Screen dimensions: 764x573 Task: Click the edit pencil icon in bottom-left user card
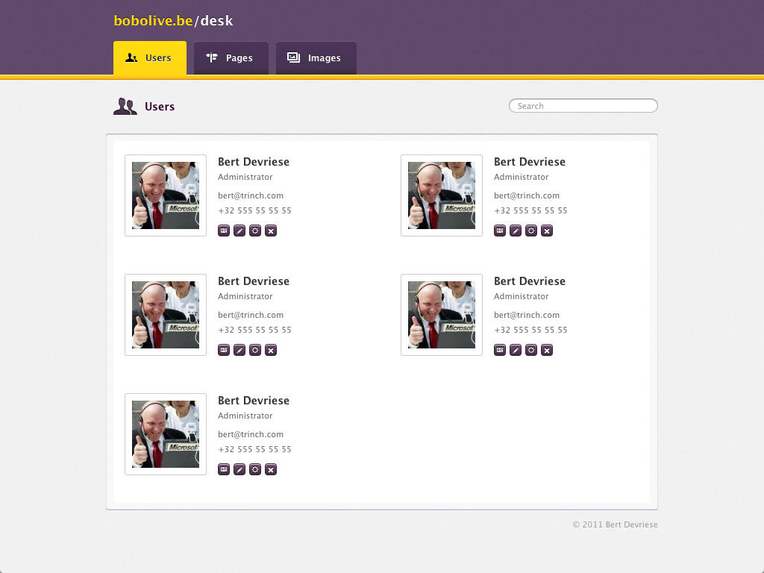(239, 469)
